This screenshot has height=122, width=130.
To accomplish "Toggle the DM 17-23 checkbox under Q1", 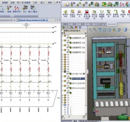I will 68,83.
